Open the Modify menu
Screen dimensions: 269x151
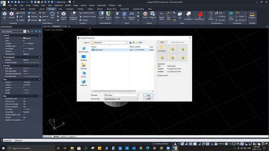(68, 5)
